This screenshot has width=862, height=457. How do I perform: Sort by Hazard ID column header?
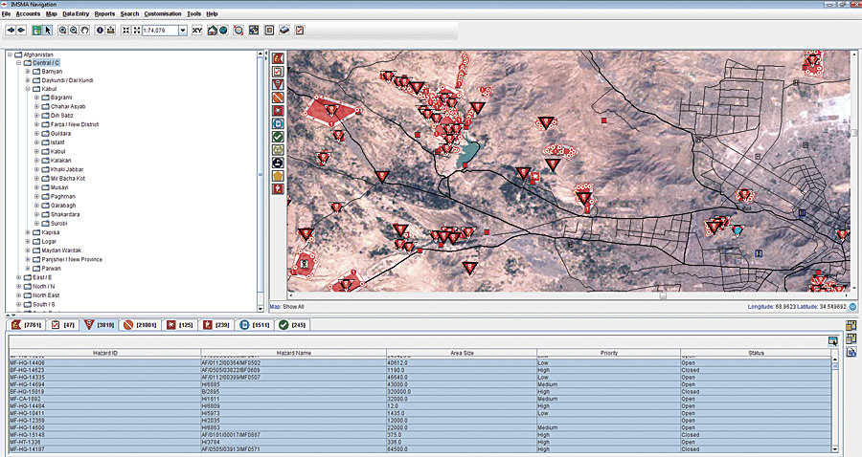[x=102, y=353]
